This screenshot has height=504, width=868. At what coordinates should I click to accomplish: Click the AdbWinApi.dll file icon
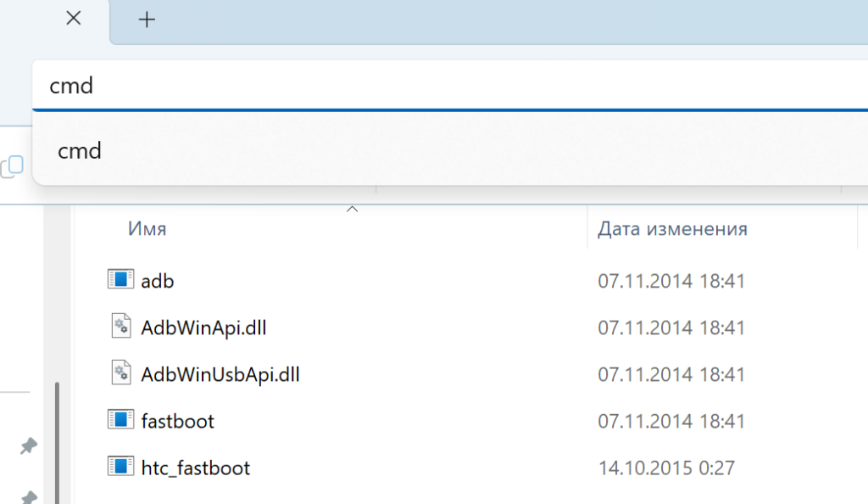[121, 326]
